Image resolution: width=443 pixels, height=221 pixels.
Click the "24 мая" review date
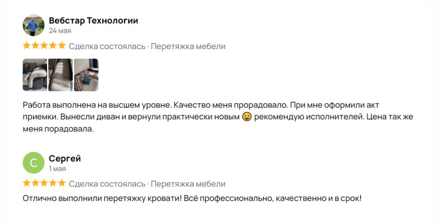[60, 31]
